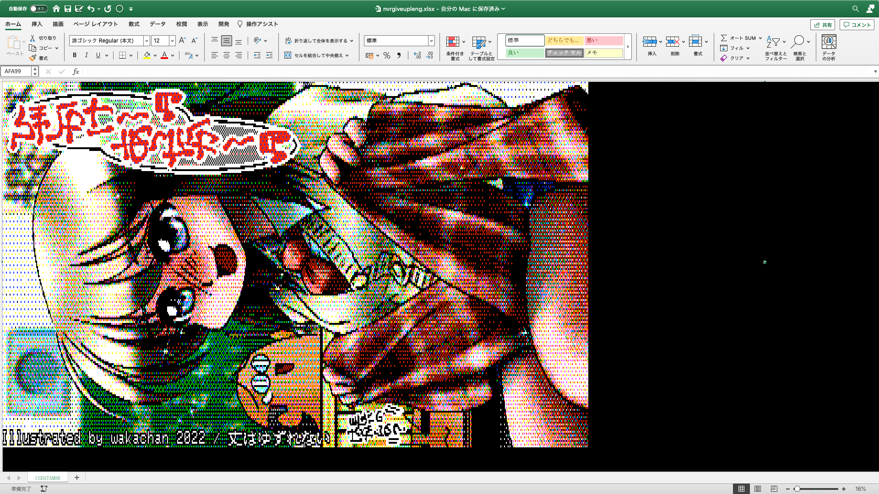The image size is (879, 494).
Task: Increase indent icon
Action: pos(269,55)
